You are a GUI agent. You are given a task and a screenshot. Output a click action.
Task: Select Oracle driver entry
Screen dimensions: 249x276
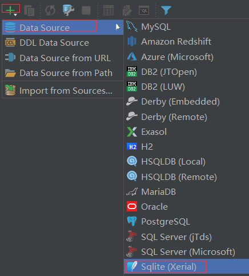(x=186, y=207)
